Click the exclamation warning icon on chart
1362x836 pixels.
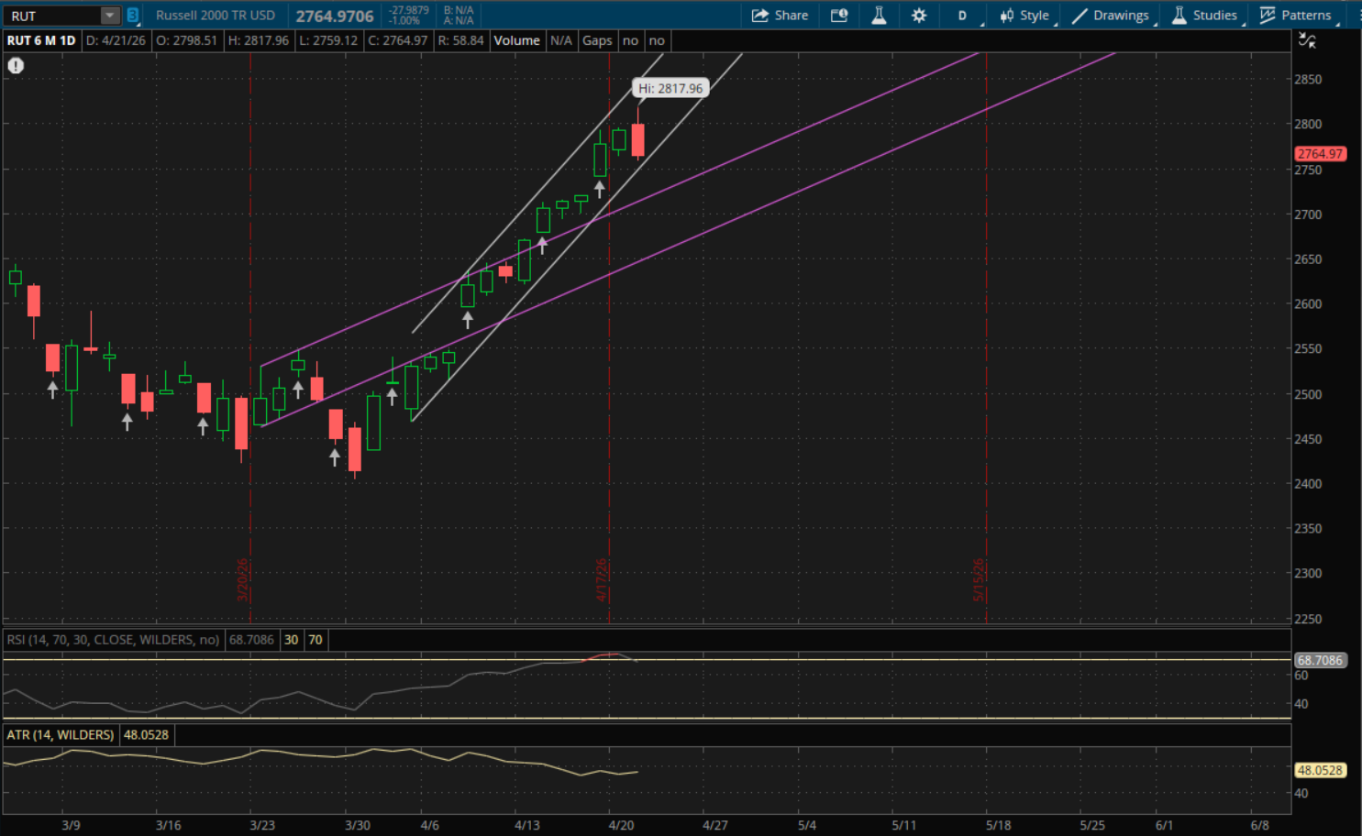coord(16,65)
